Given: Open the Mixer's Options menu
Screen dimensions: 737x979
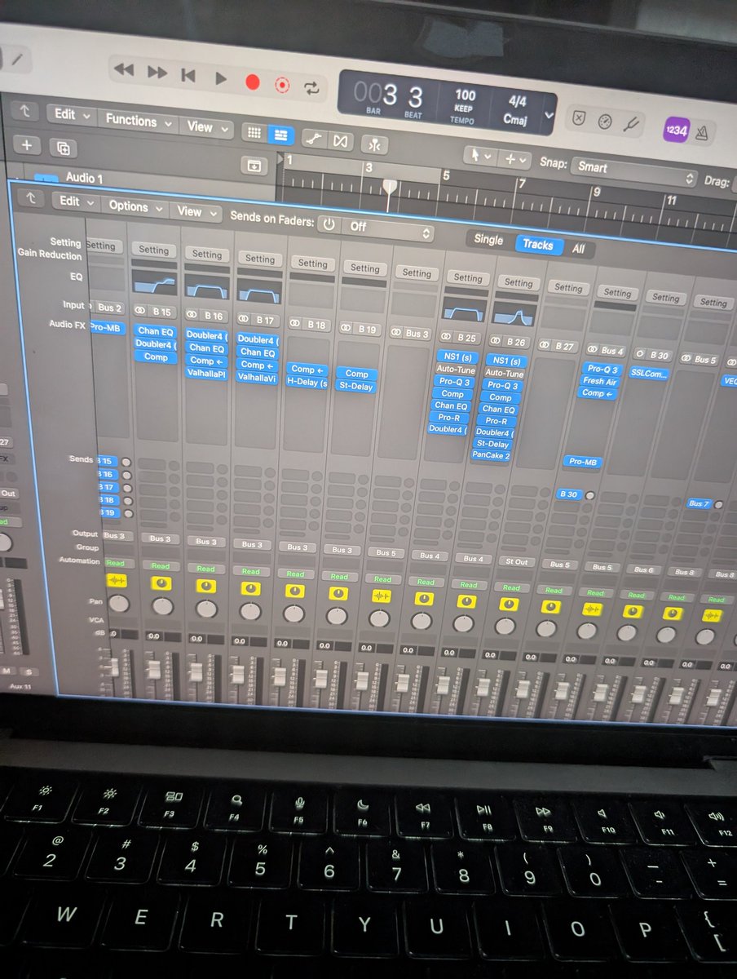Looking at the screenshot, I should point(135,206).
